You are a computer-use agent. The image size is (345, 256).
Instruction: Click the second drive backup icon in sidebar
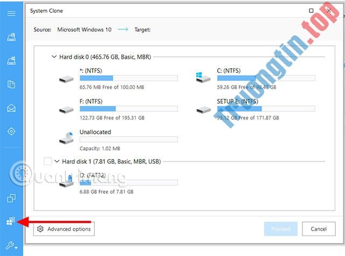[x=11, y=60]
